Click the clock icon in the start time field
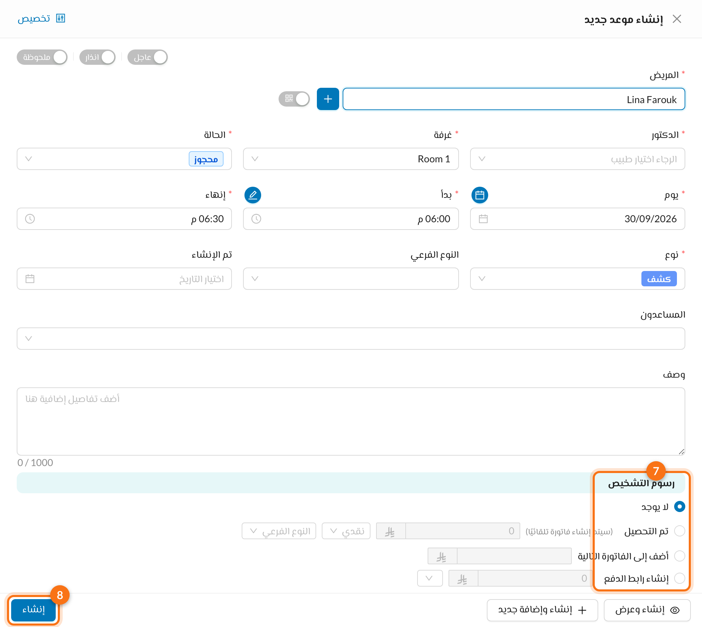This screenshot has height=627, width=702. (256, 219)
